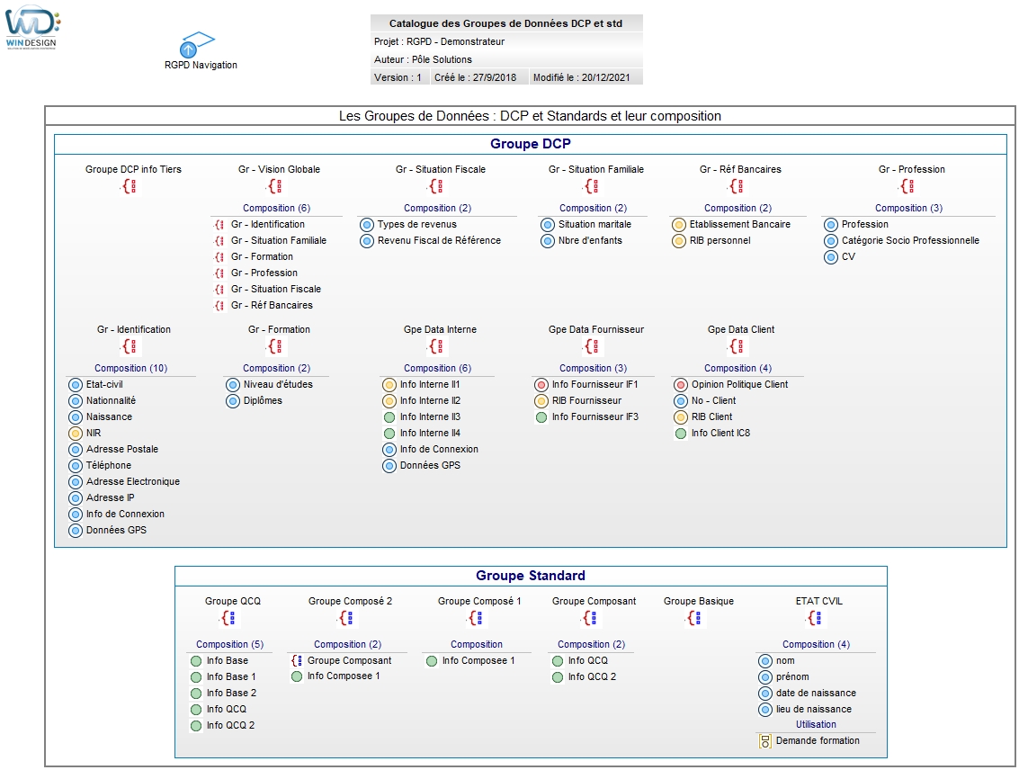Screen dimensions: 1019x770
Task: Select the Groupe DCP info Tiers bracket icon
Action: (x=130, y=186)
